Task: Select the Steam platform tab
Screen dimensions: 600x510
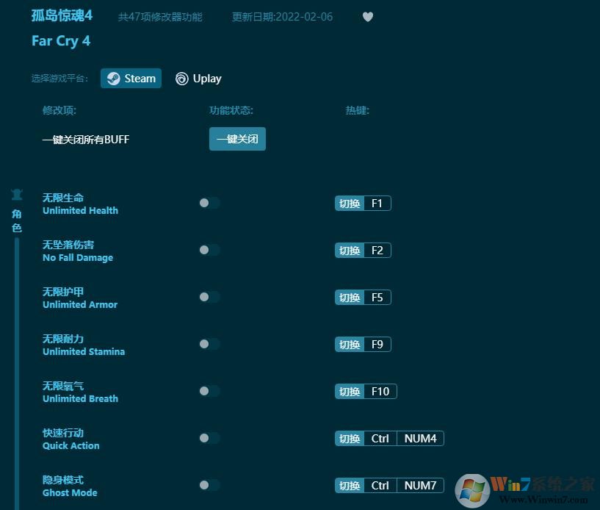Action: (x=131, y=78)
